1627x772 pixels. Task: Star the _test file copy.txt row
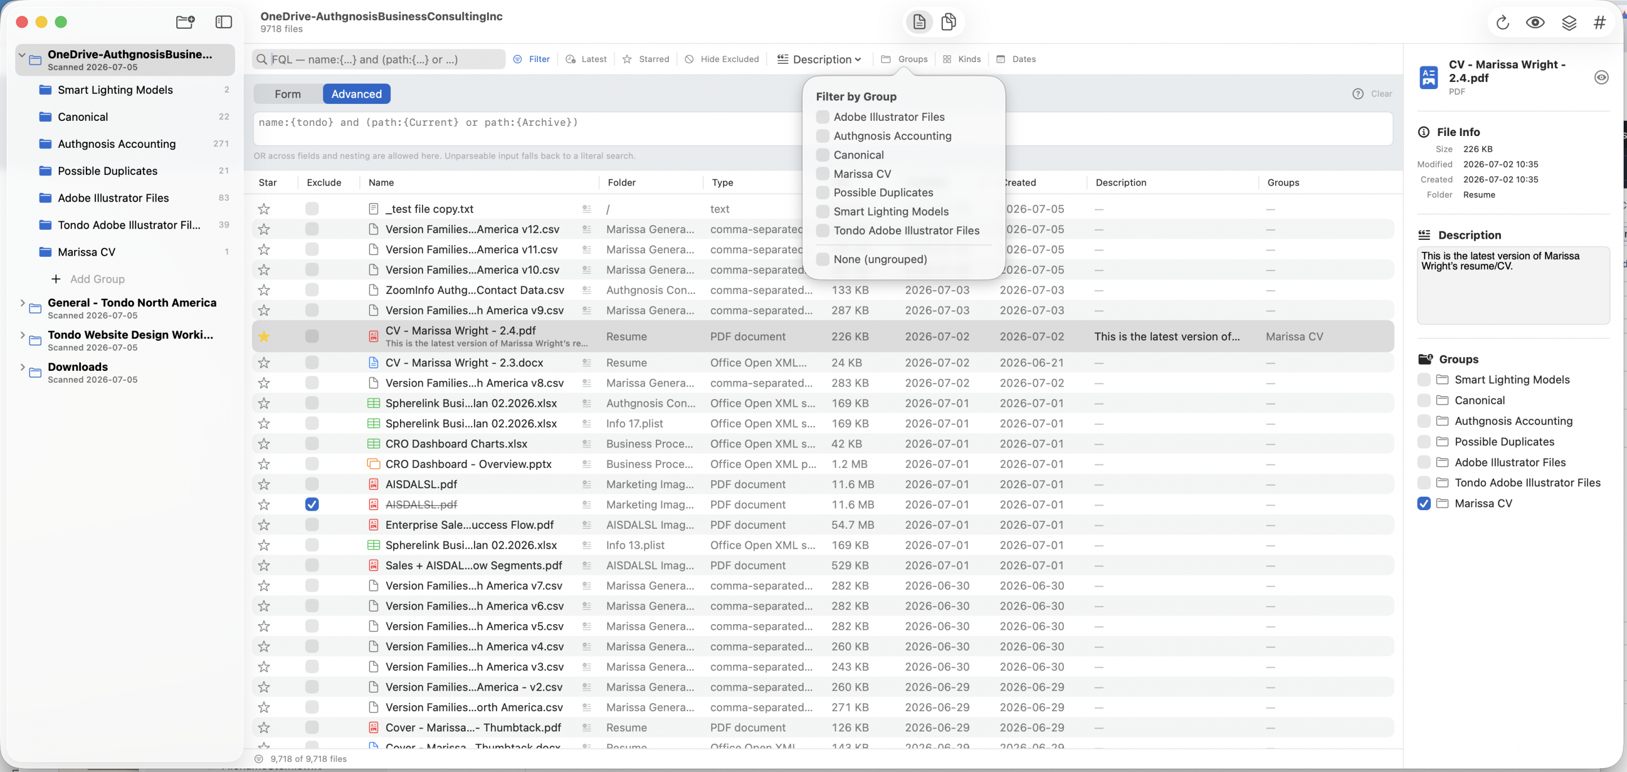coord(264,209)
